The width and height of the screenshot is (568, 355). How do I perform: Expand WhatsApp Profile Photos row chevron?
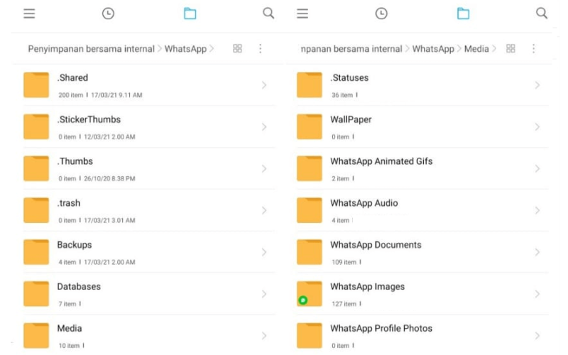pyautogui.click(x=537, y=336)
